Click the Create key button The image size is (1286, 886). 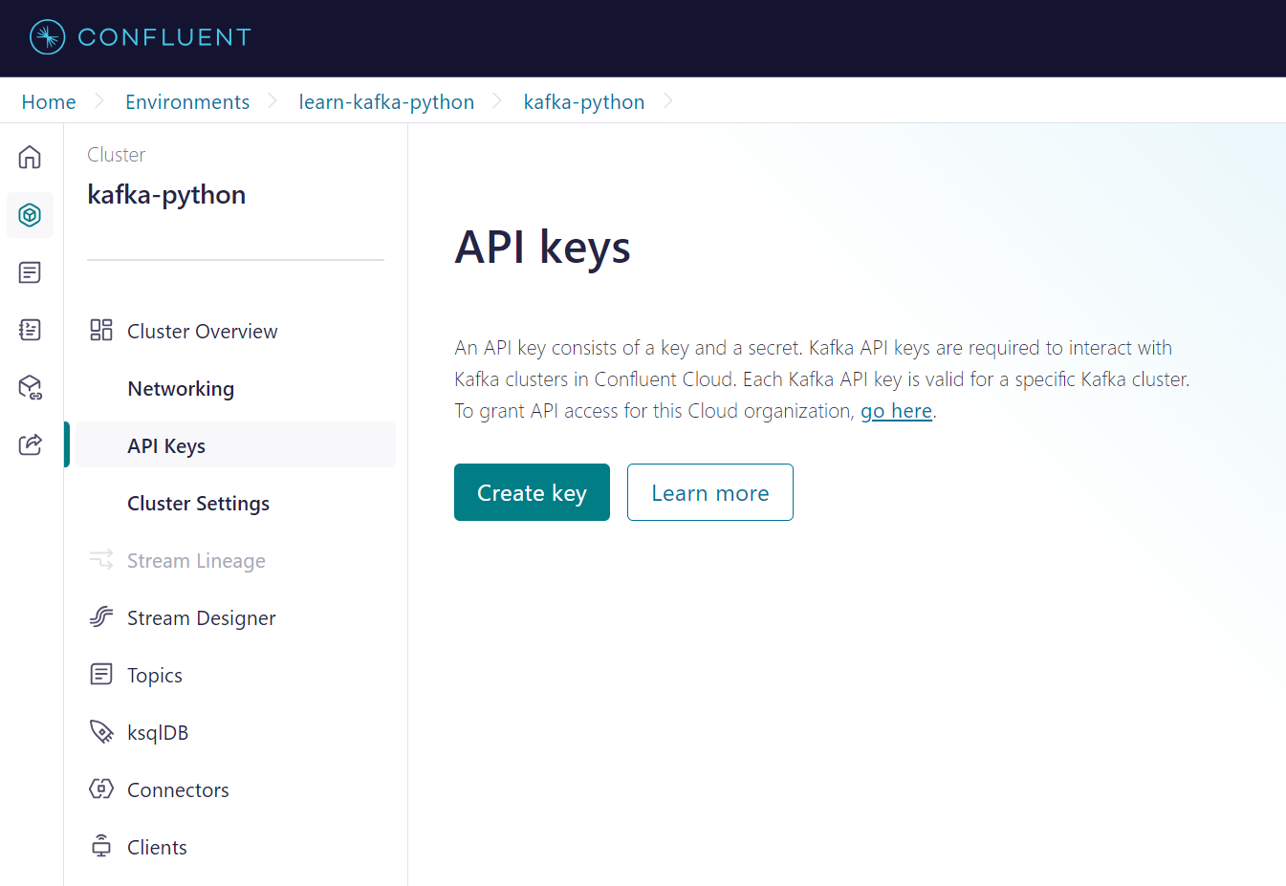[x=532, y=492]
